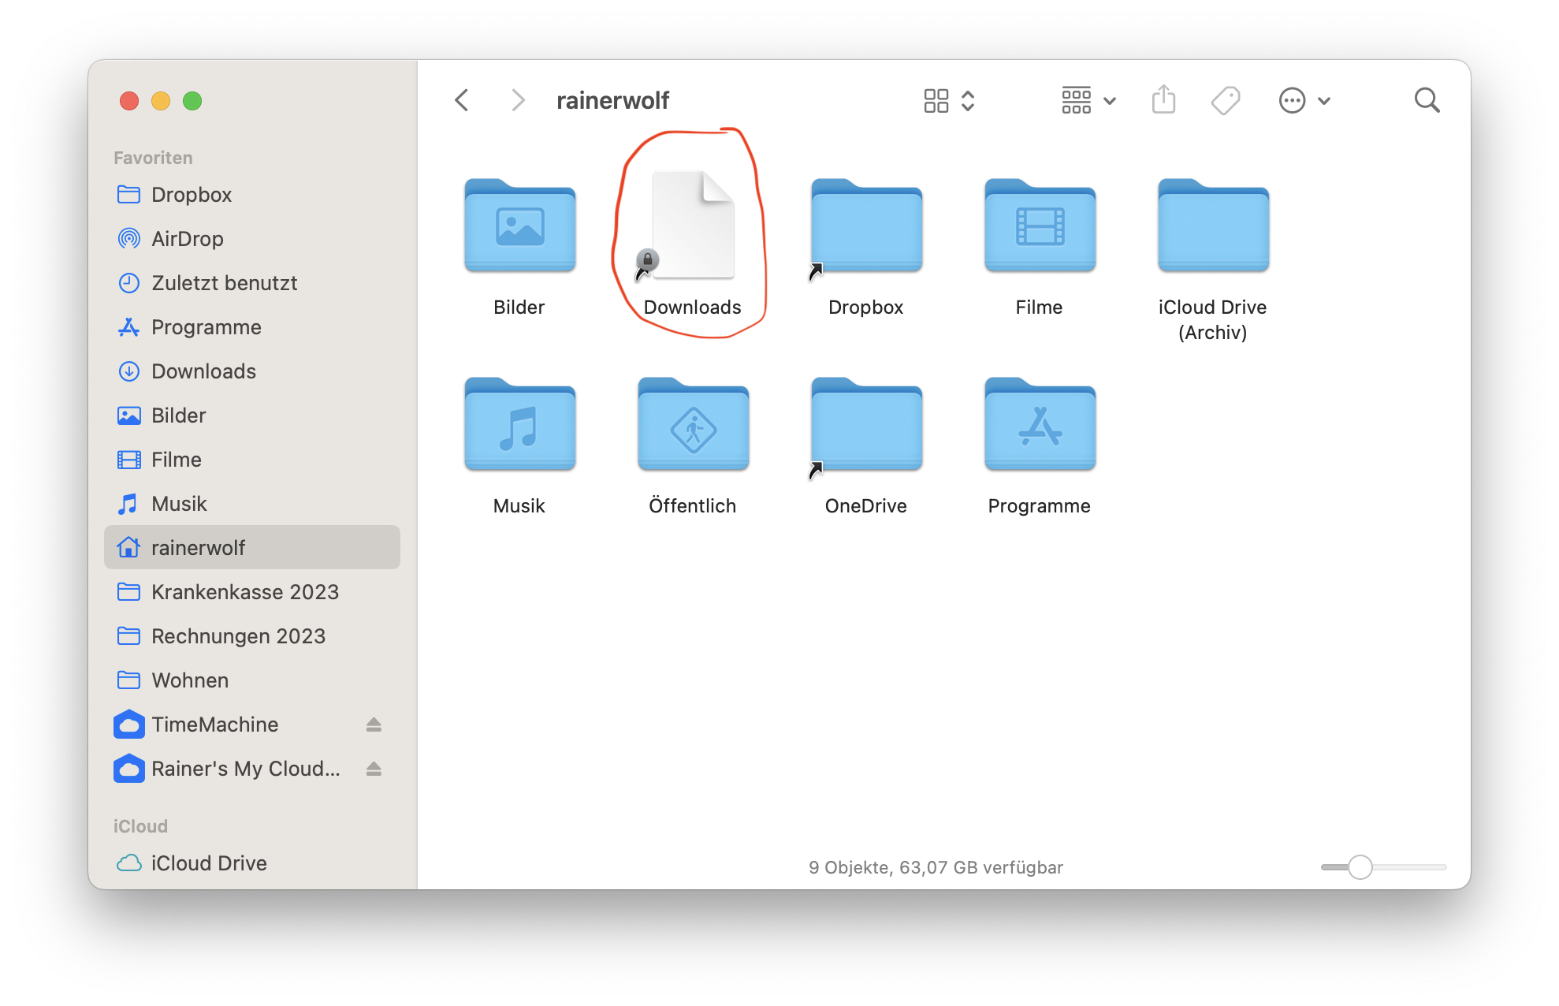Click the Tags toolbar icon

point(1226,100)
